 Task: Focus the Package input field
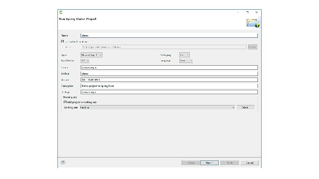pyautogui.click(x=169, y=92)
